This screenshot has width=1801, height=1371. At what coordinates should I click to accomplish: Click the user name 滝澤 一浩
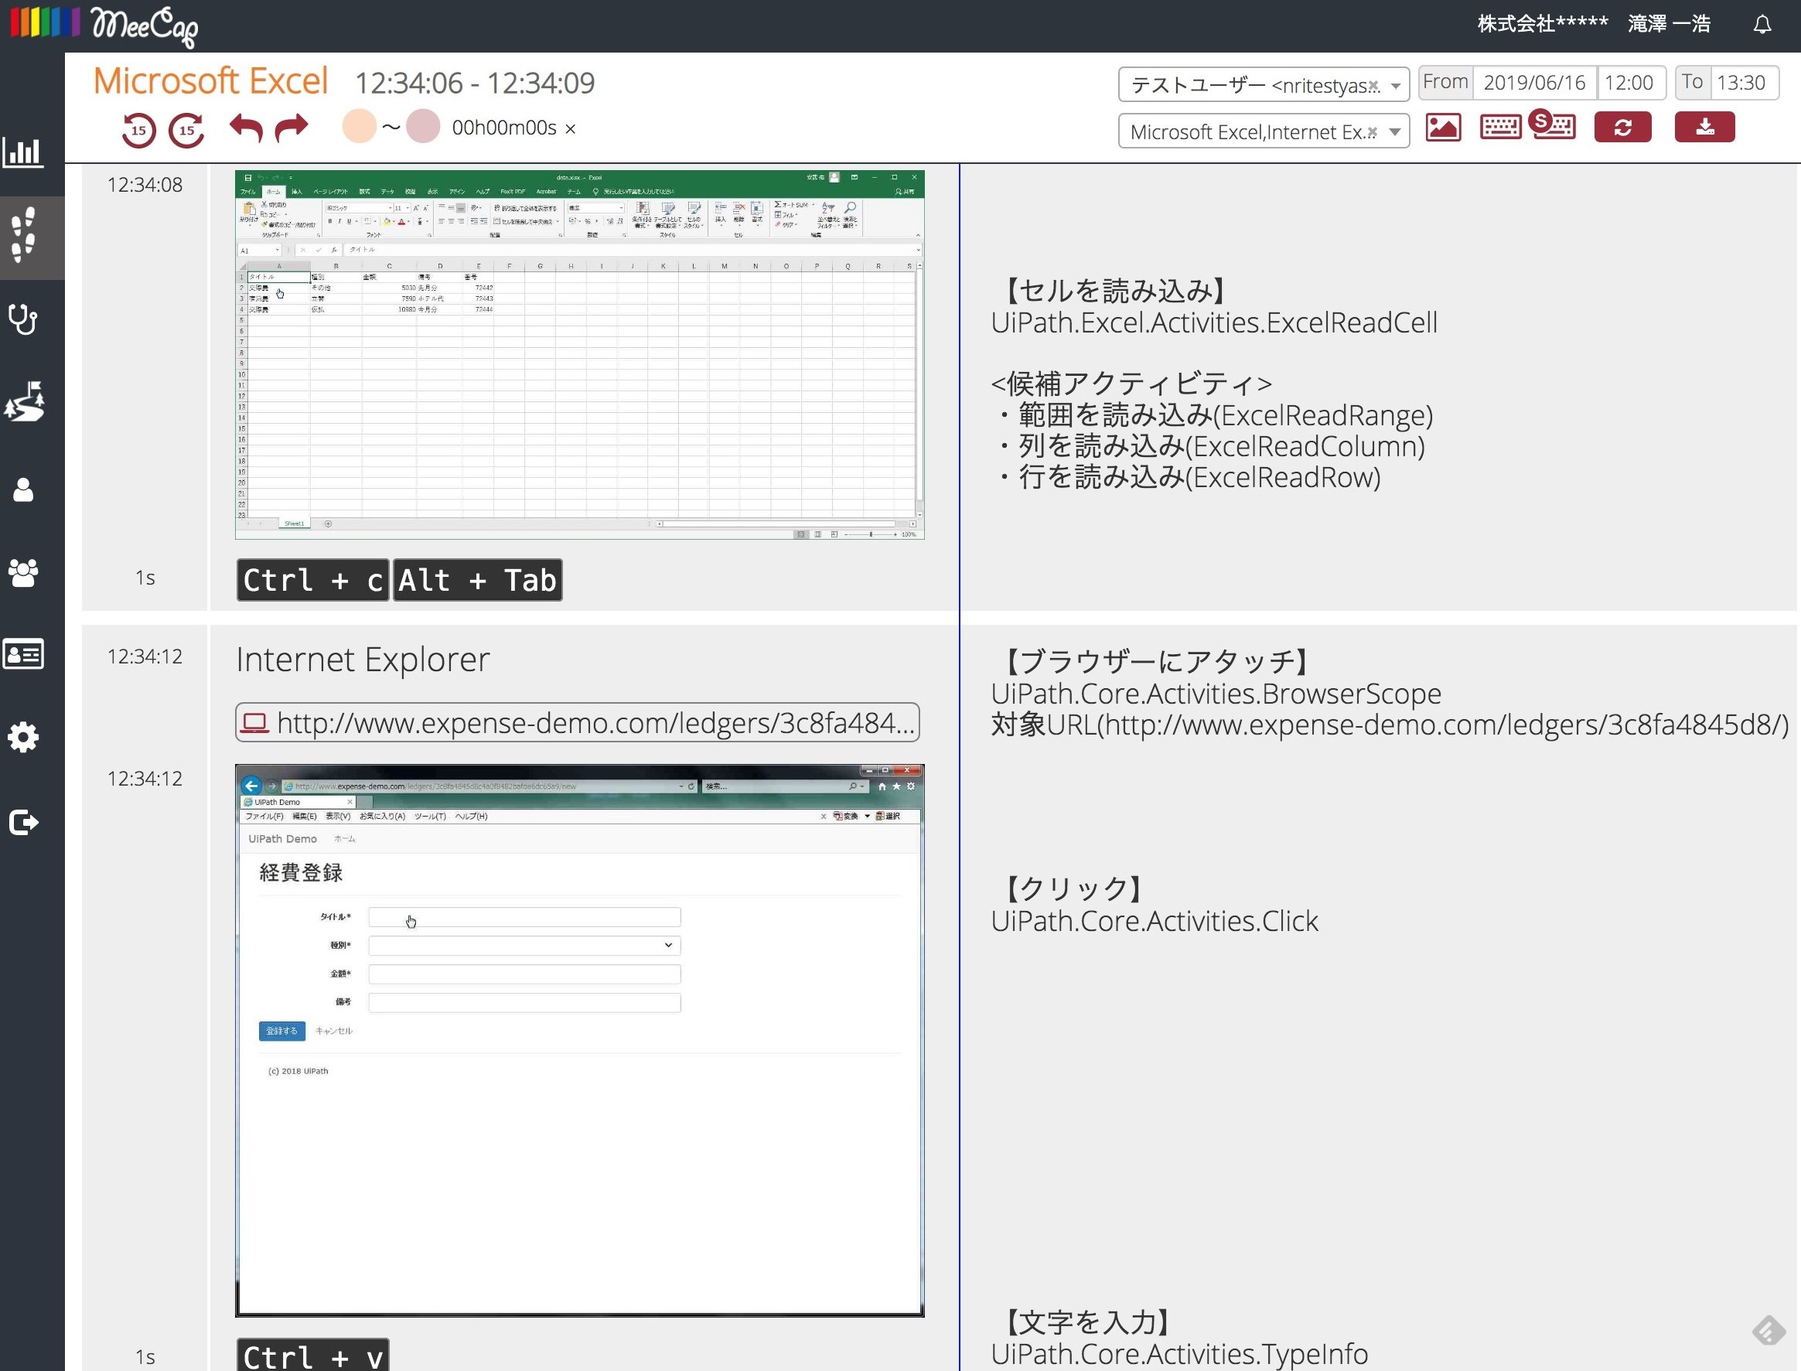[x=1669, y=25]
